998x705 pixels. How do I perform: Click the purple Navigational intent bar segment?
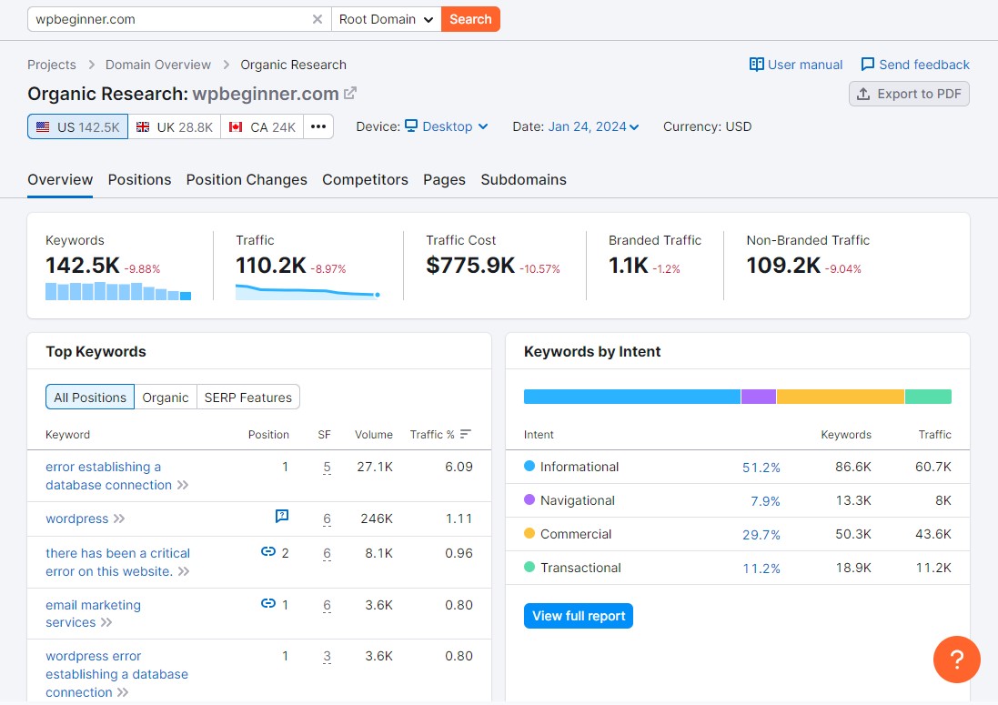click(x=759, y=397)
